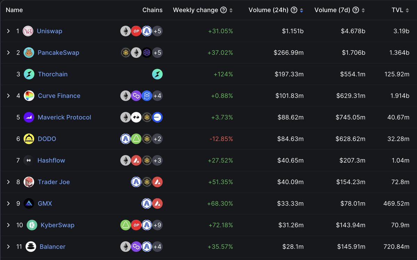Click Ethereum chain icon in Uniswap row
417x260 pixels.
126,31
